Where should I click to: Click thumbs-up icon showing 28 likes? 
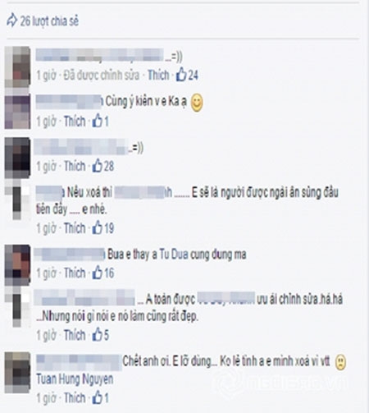click(97, 166)
